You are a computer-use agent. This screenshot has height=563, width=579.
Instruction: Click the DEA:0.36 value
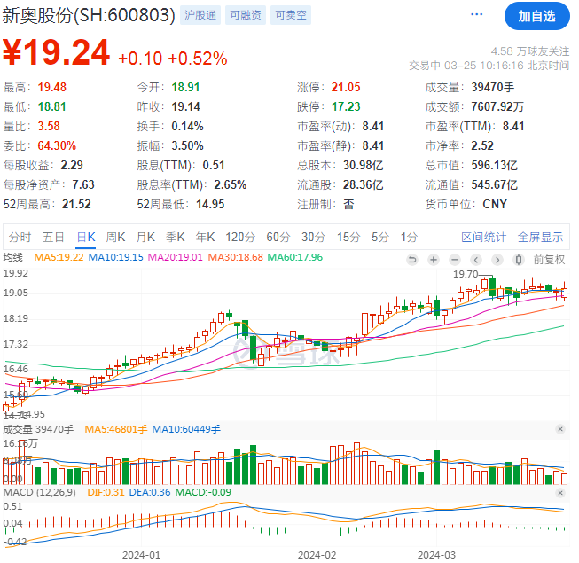tap(150, 492)
